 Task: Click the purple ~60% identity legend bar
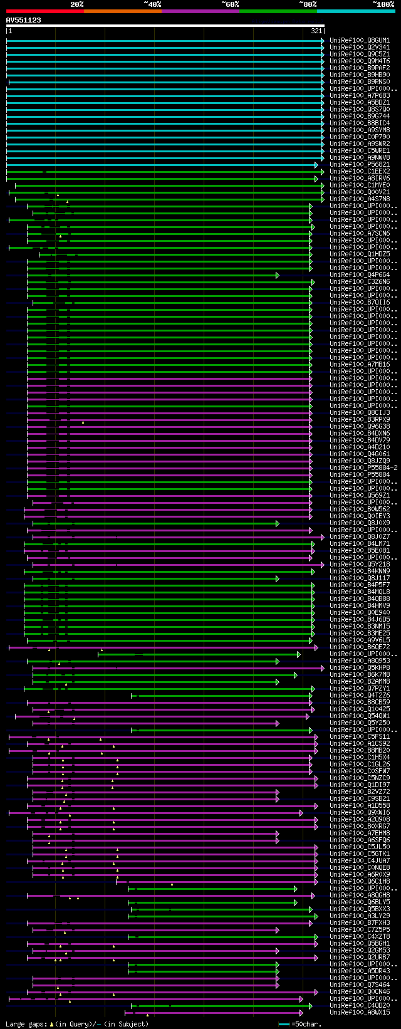coord(200,11)
